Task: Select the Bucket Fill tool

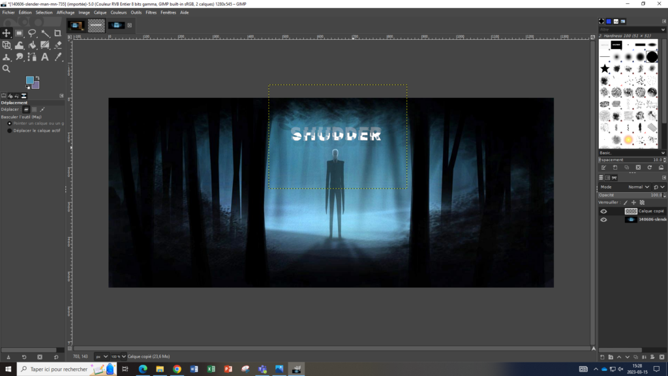Action: [x=32, y=45]
